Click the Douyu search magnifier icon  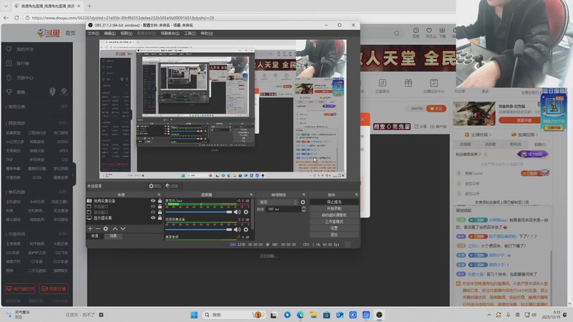[x=397, y=33]
